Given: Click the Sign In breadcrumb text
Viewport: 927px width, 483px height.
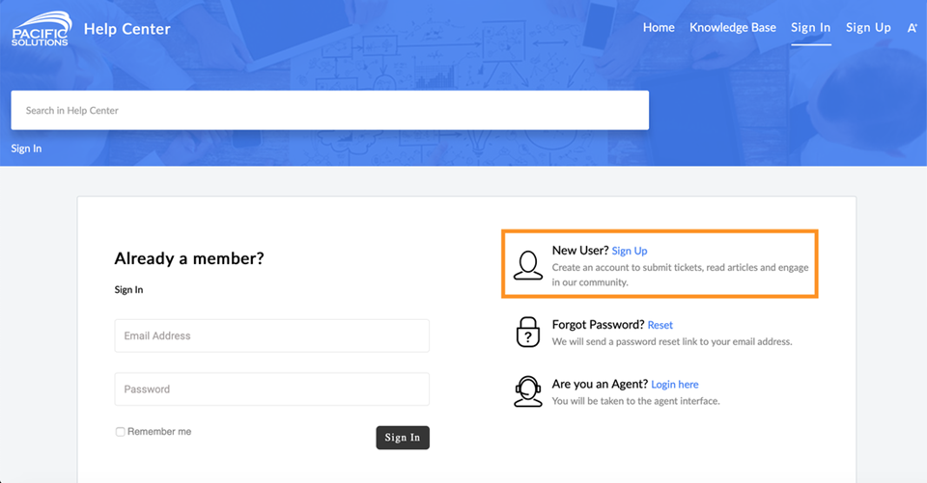Looking at the screenshot, I should [x=26, y=148].
